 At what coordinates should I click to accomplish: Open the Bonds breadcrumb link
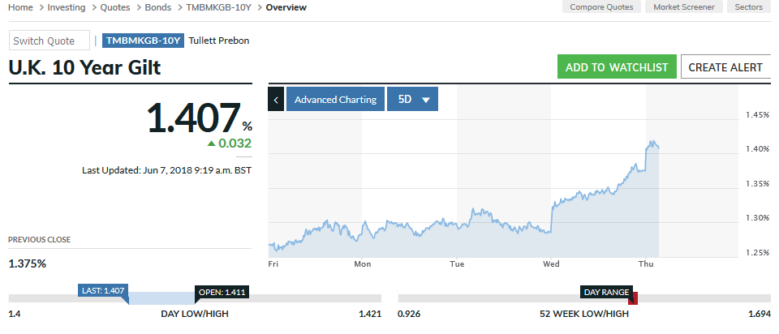click(159, 7)
